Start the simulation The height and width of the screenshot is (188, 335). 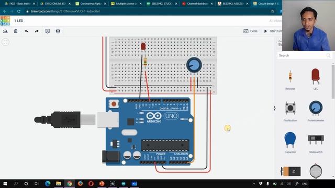273,31
